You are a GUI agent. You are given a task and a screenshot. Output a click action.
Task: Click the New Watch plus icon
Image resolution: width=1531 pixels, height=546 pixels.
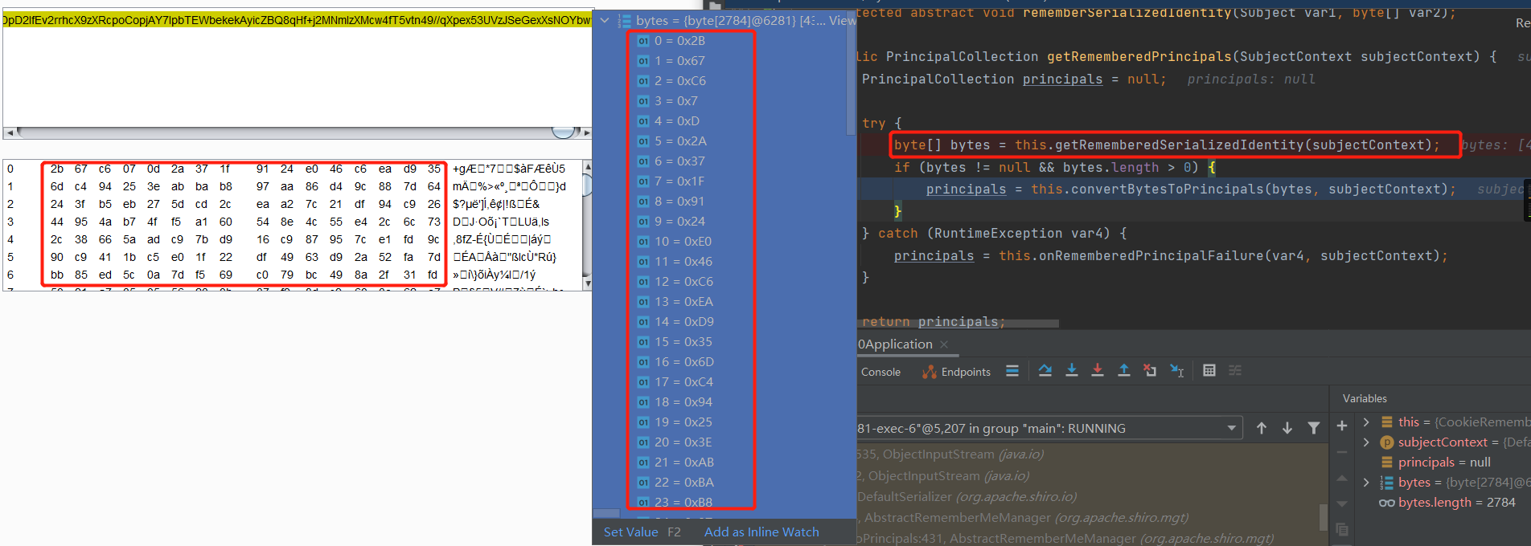[x=1342, y=426]
